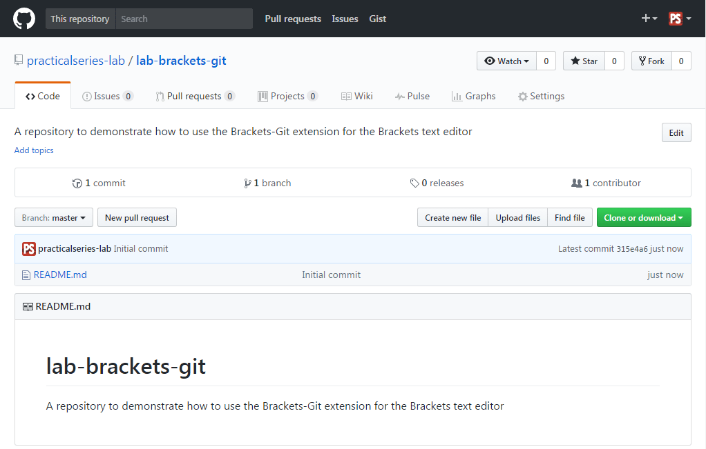Focus the Search input field
The height and width of the screenshot is (449, 706).
click(184, 19)
